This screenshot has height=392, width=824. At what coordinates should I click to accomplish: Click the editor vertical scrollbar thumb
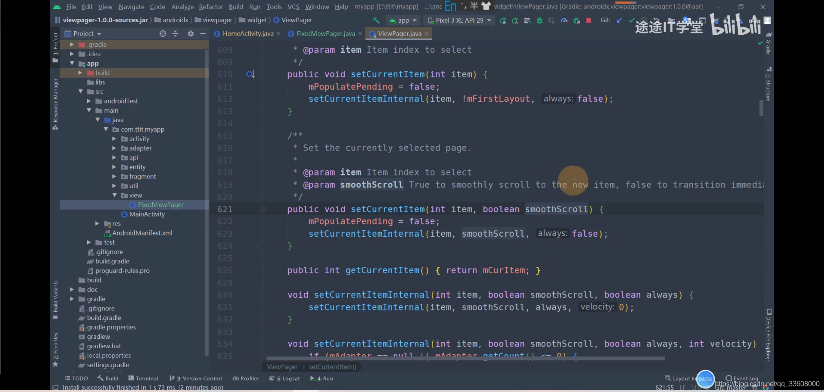point(761,108)
